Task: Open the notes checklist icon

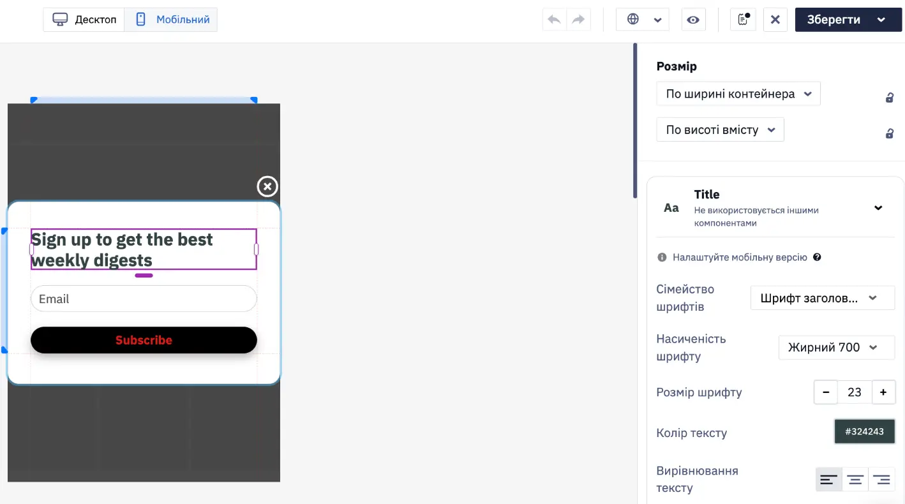Action: [x=743, y=19]
